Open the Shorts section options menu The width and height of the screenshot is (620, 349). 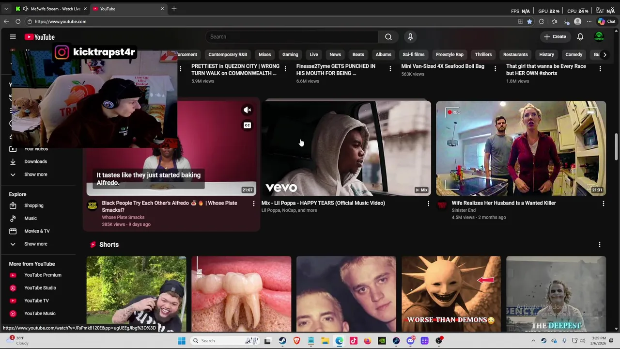[x=600, y=245]
